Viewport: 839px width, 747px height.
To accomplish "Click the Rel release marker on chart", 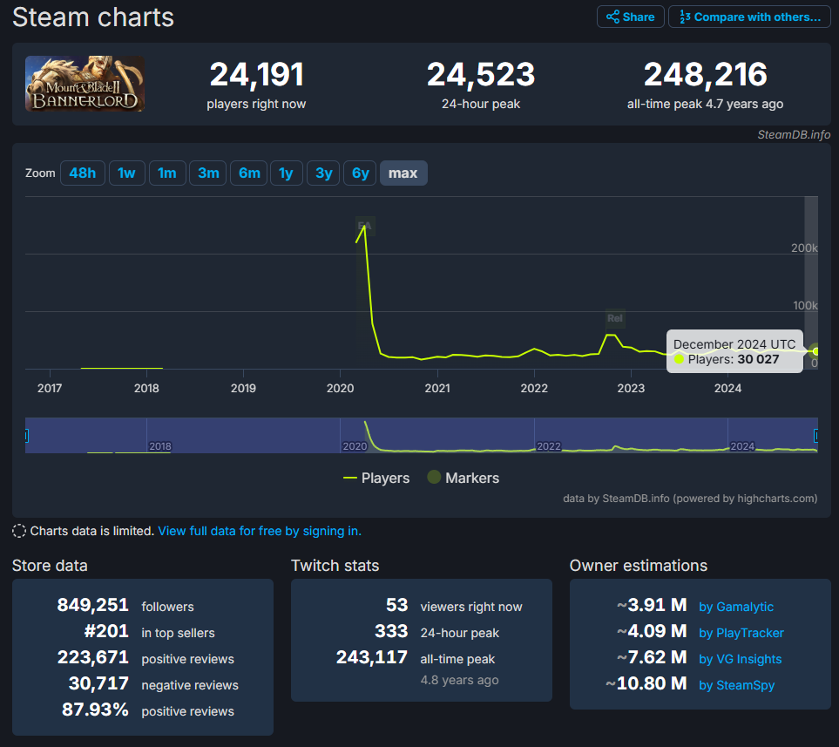I will click(x=615, y=318).
